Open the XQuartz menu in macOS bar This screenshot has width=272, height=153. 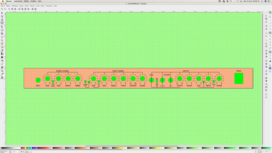tap(9, 1)
